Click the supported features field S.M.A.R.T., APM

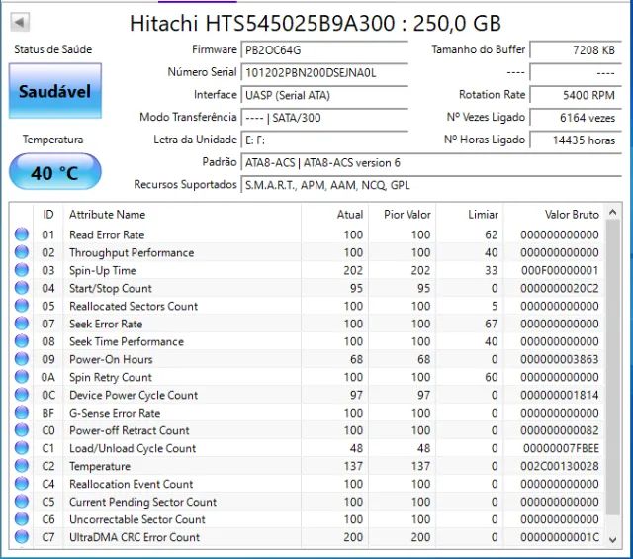click(x=431, y=185)
